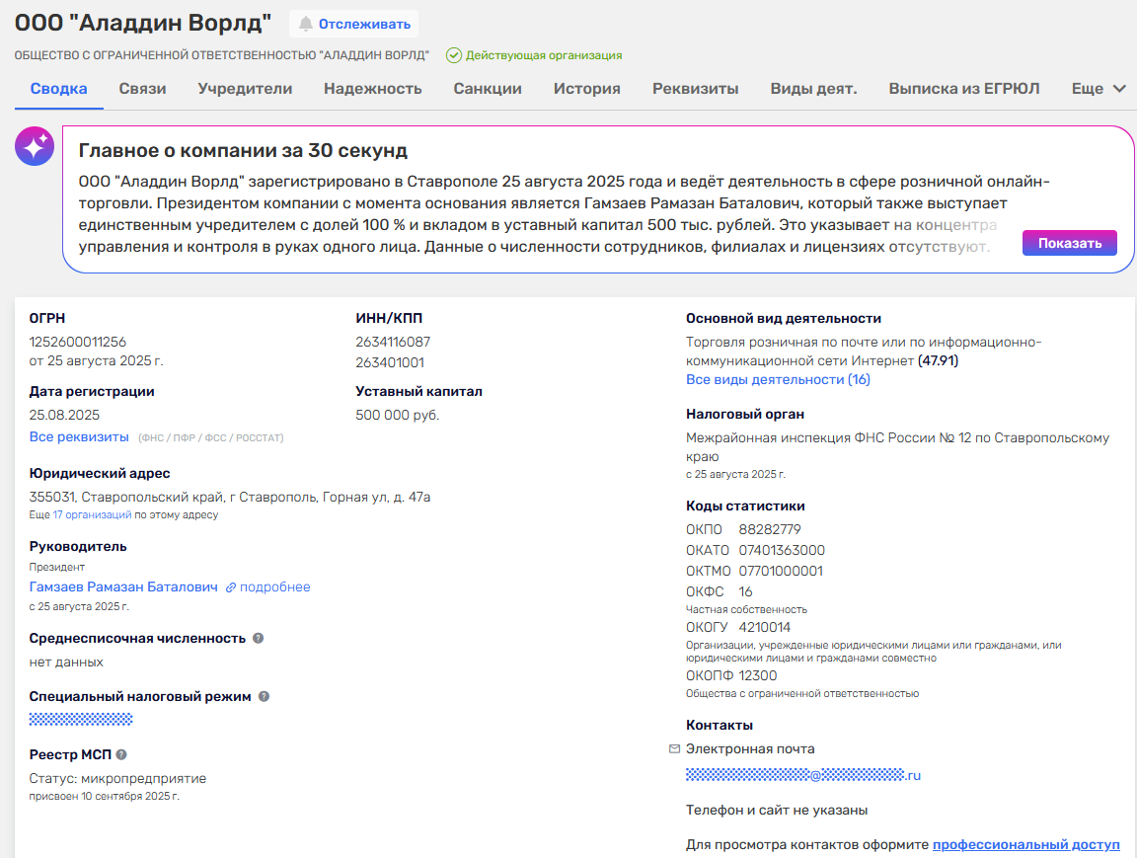This screenshot has width=1137, height=858.
Task: Click the help icon beside Реестр МСП
Action: tap(121, 754)
